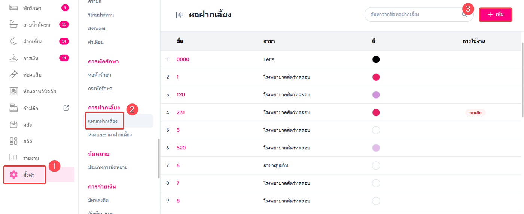Collapse panel using the back arrow icon
524x214 pixels.
(180, 15)
